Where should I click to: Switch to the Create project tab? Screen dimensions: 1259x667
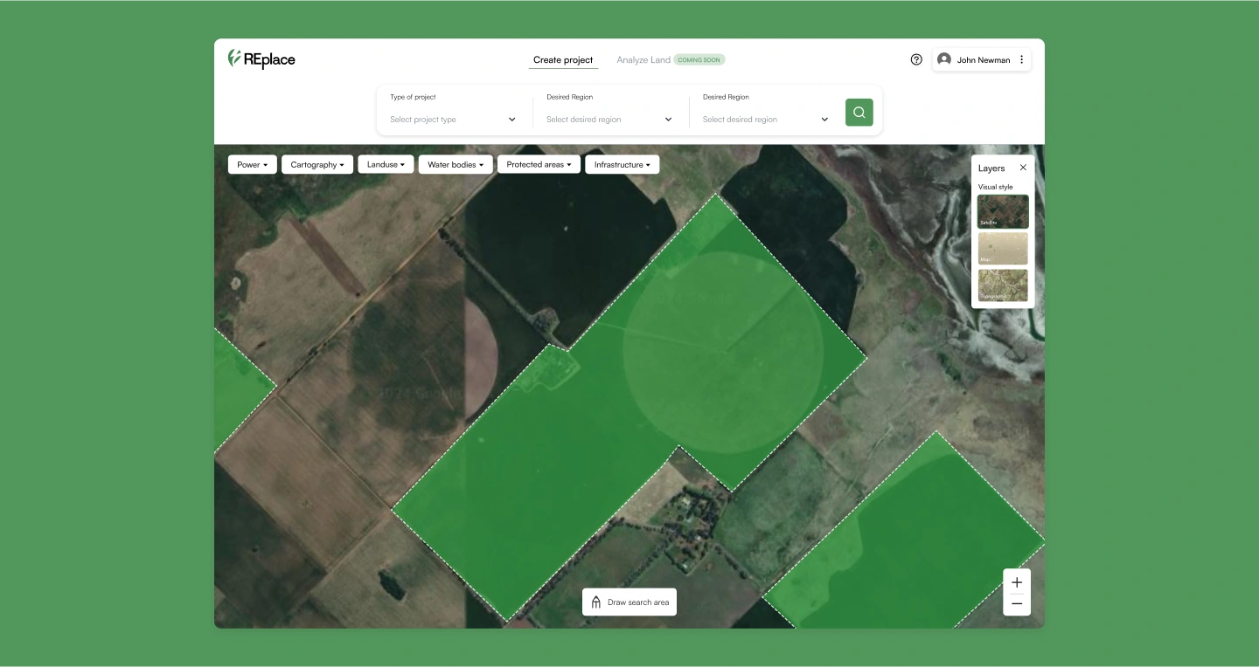563,60
